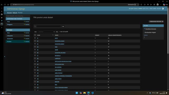
Task: Open Visual Studio Code from taskbar
Action: tap(92, 93)
